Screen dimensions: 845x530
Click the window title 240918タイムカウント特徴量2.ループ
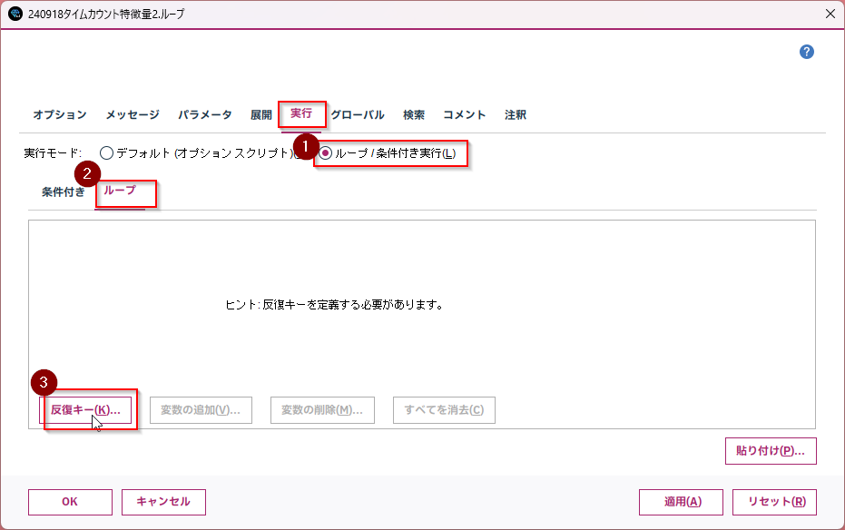[106, 14]
